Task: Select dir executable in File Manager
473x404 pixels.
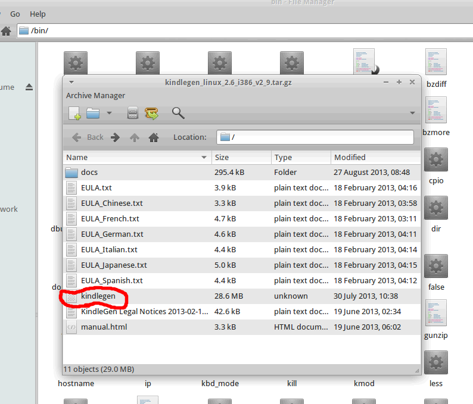Action: click(436, 215)
